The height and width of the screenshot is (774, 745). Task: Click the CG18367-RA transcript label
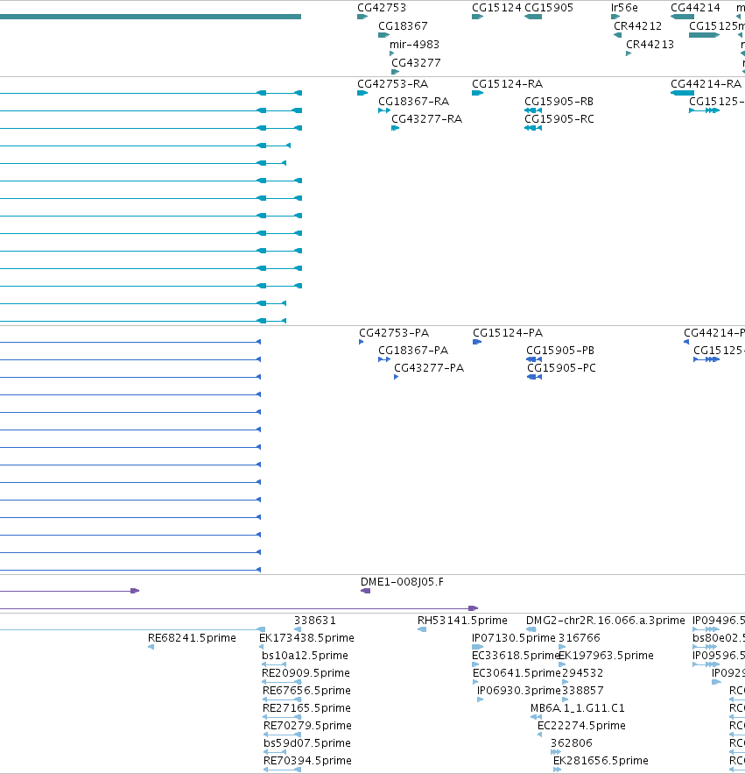(414, 102)
